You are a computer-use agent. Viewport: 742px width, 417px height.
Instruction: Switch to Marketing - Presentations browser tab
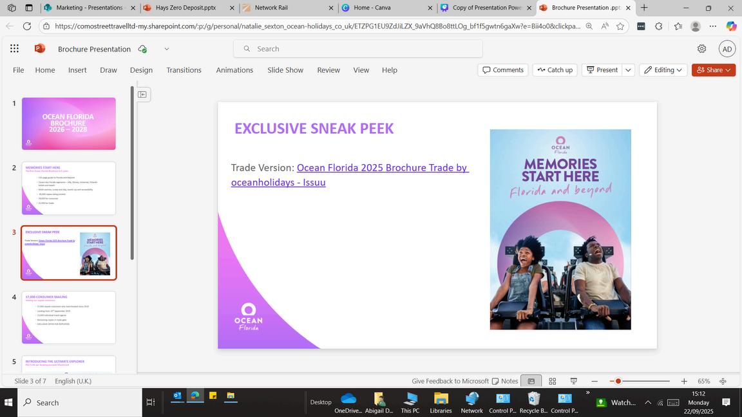(89, 8)
